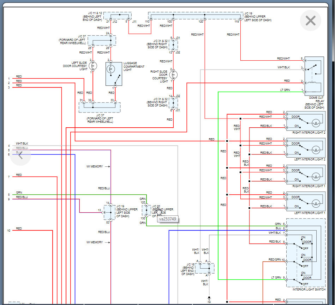Select the 'RED/BLK 8' interior switch pin label

[x=277, y=242]
